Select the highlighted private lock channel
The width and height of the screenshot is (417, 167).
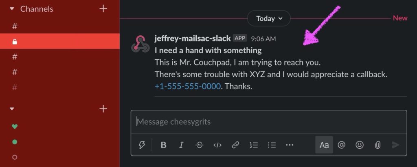60,41
